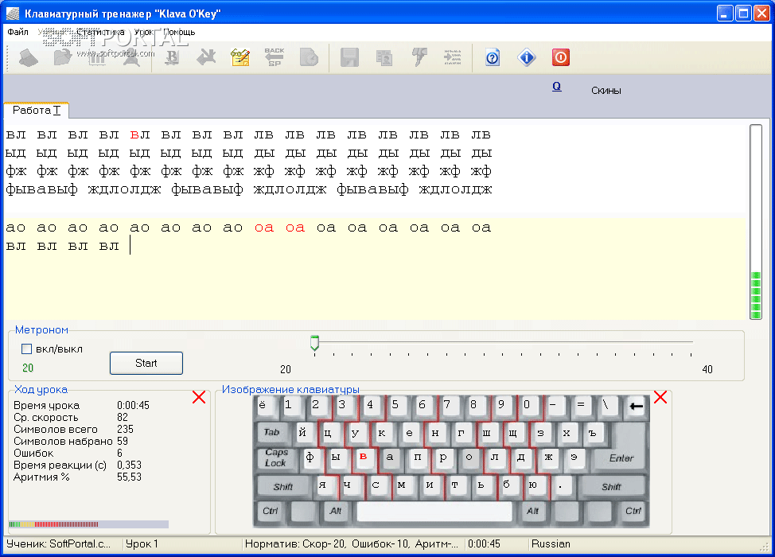
Task: Click the document with clock toolbar icon
Action: (x=310, y=58)
